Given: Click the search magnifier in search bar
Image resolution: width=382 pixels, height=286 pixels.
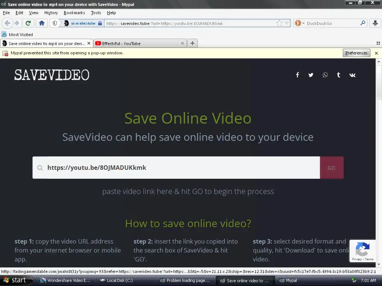Looking at the screenshot, I should click(363, 23).
